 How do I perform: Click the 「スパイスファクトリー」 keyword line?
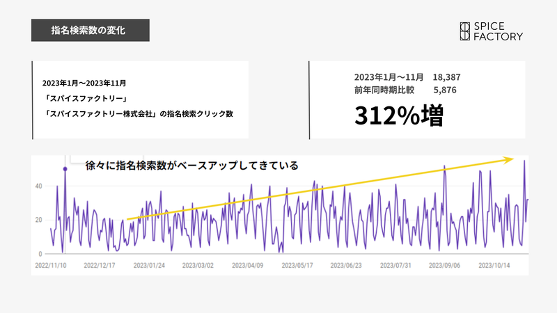(x=86, y=98)
